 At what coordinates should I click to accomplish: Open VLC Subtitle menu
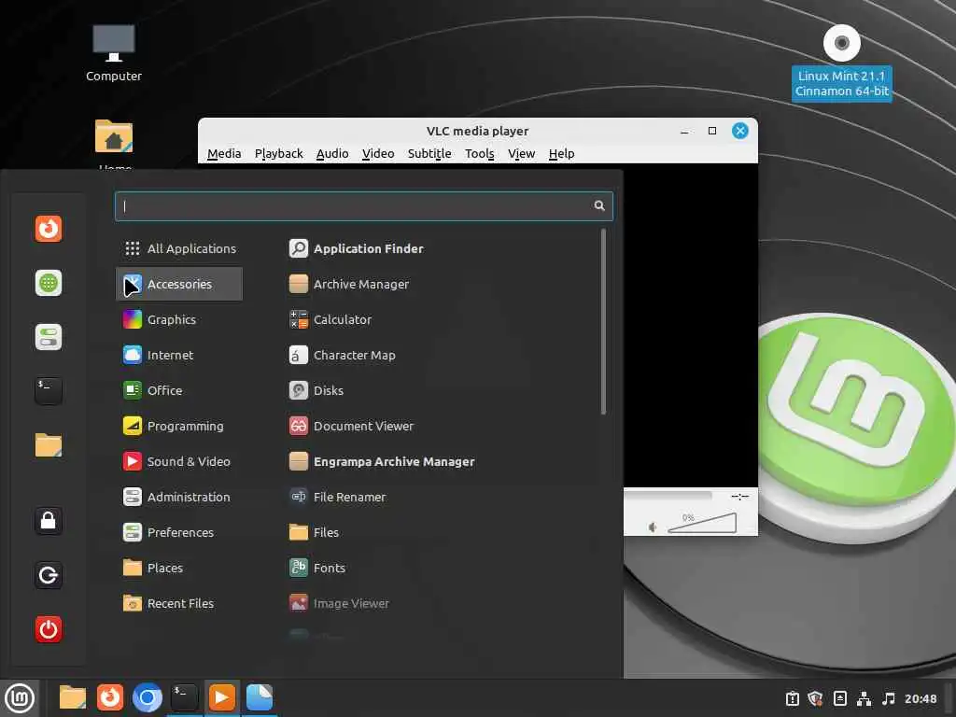pos(429,154)
